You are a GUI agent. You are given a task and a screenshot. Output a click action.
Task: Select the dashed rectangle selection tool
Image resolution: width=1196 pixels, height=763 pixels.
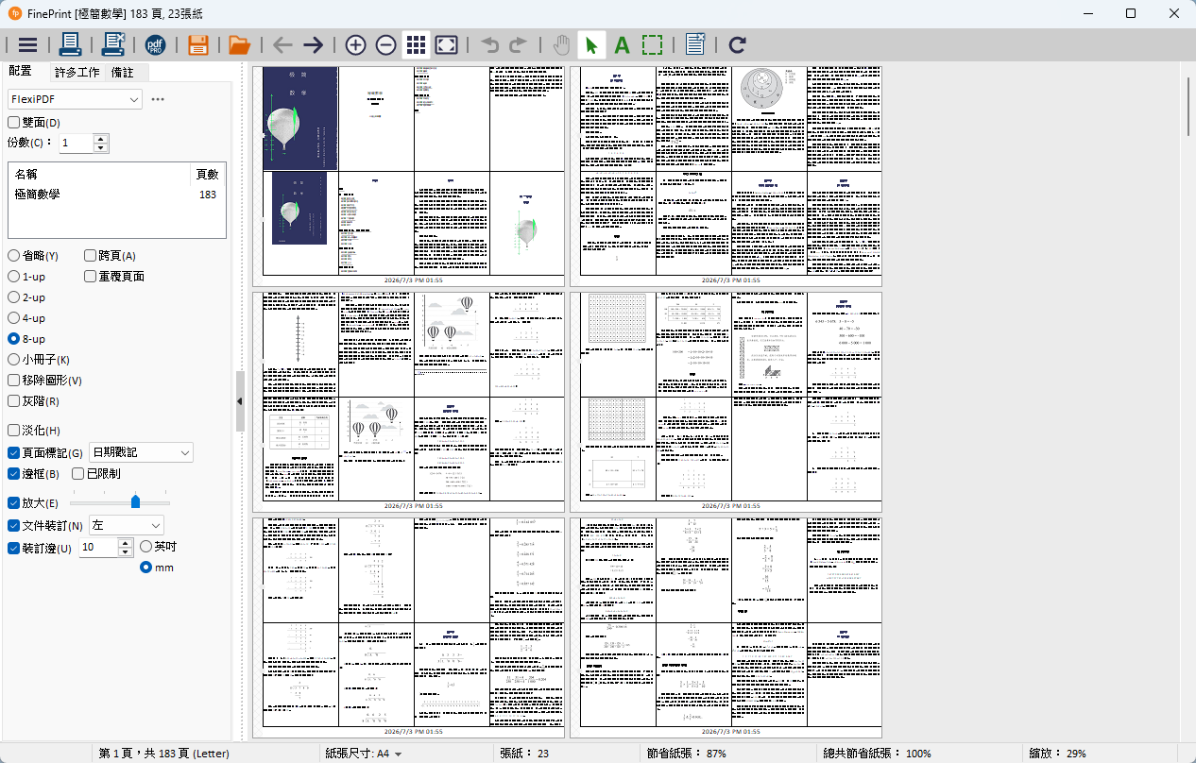652,44
